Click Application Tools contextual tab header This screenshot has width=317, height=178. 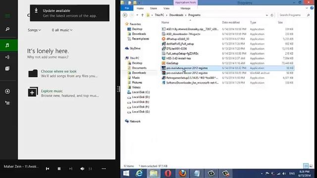coord(185,2)
